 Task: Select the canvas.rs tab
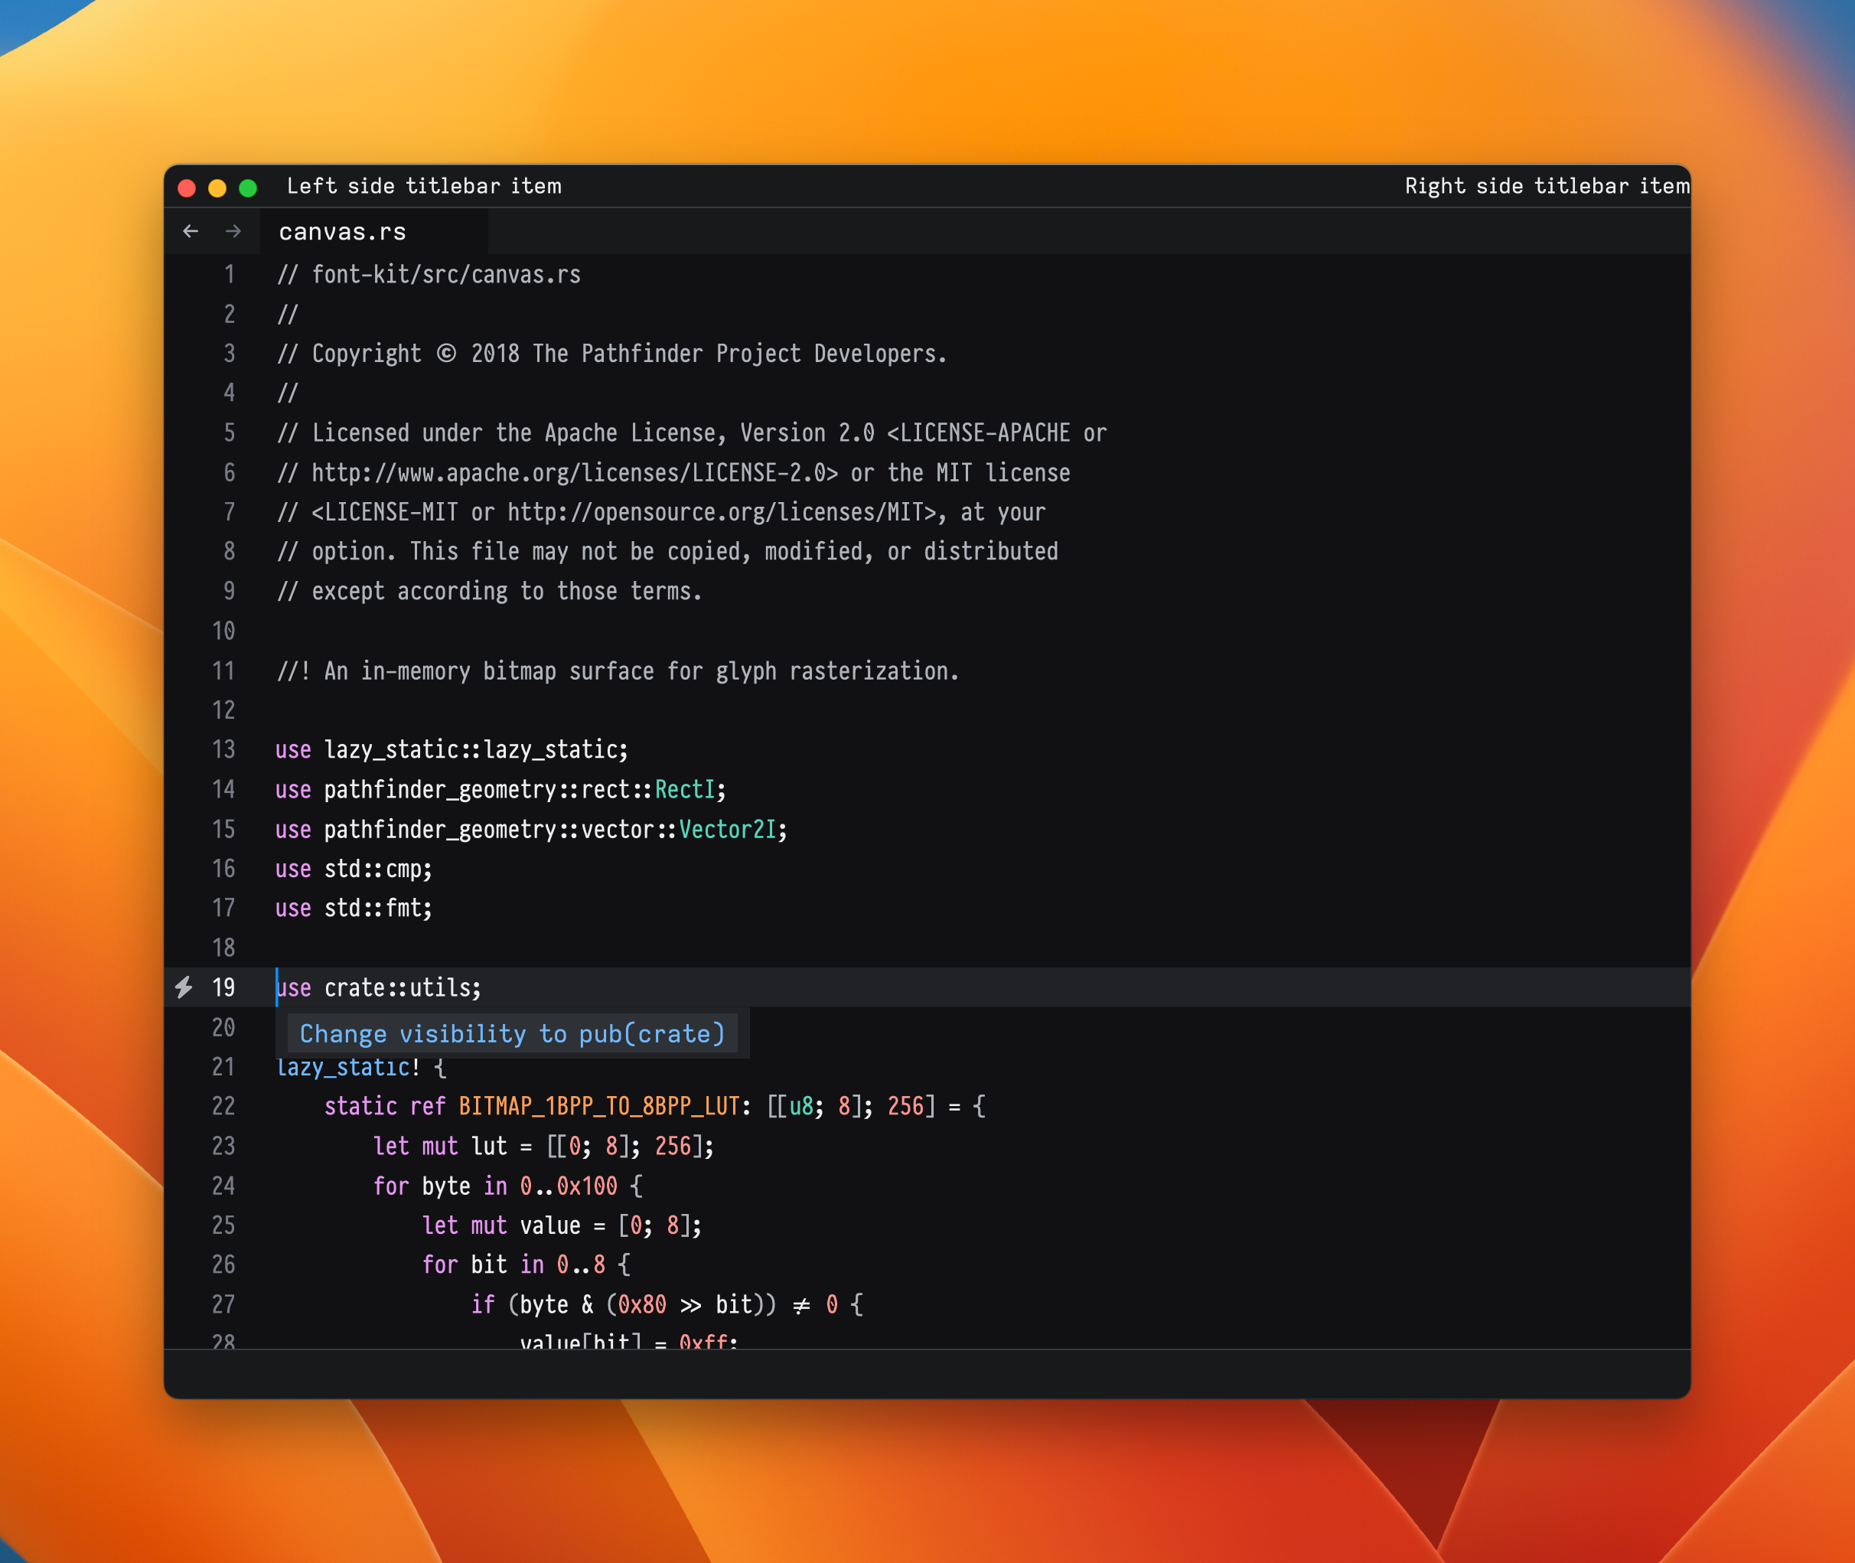(x=343, y=232)
